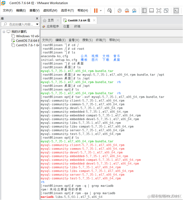
Task: Open the power options dropdown arrow
Action: click(101, 11)
